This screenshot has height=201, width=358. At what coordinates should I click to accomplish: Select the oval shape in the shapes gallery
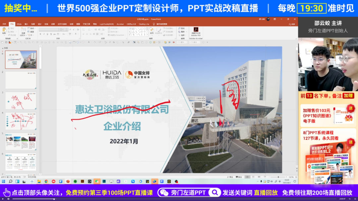click(x=145, y=29)
